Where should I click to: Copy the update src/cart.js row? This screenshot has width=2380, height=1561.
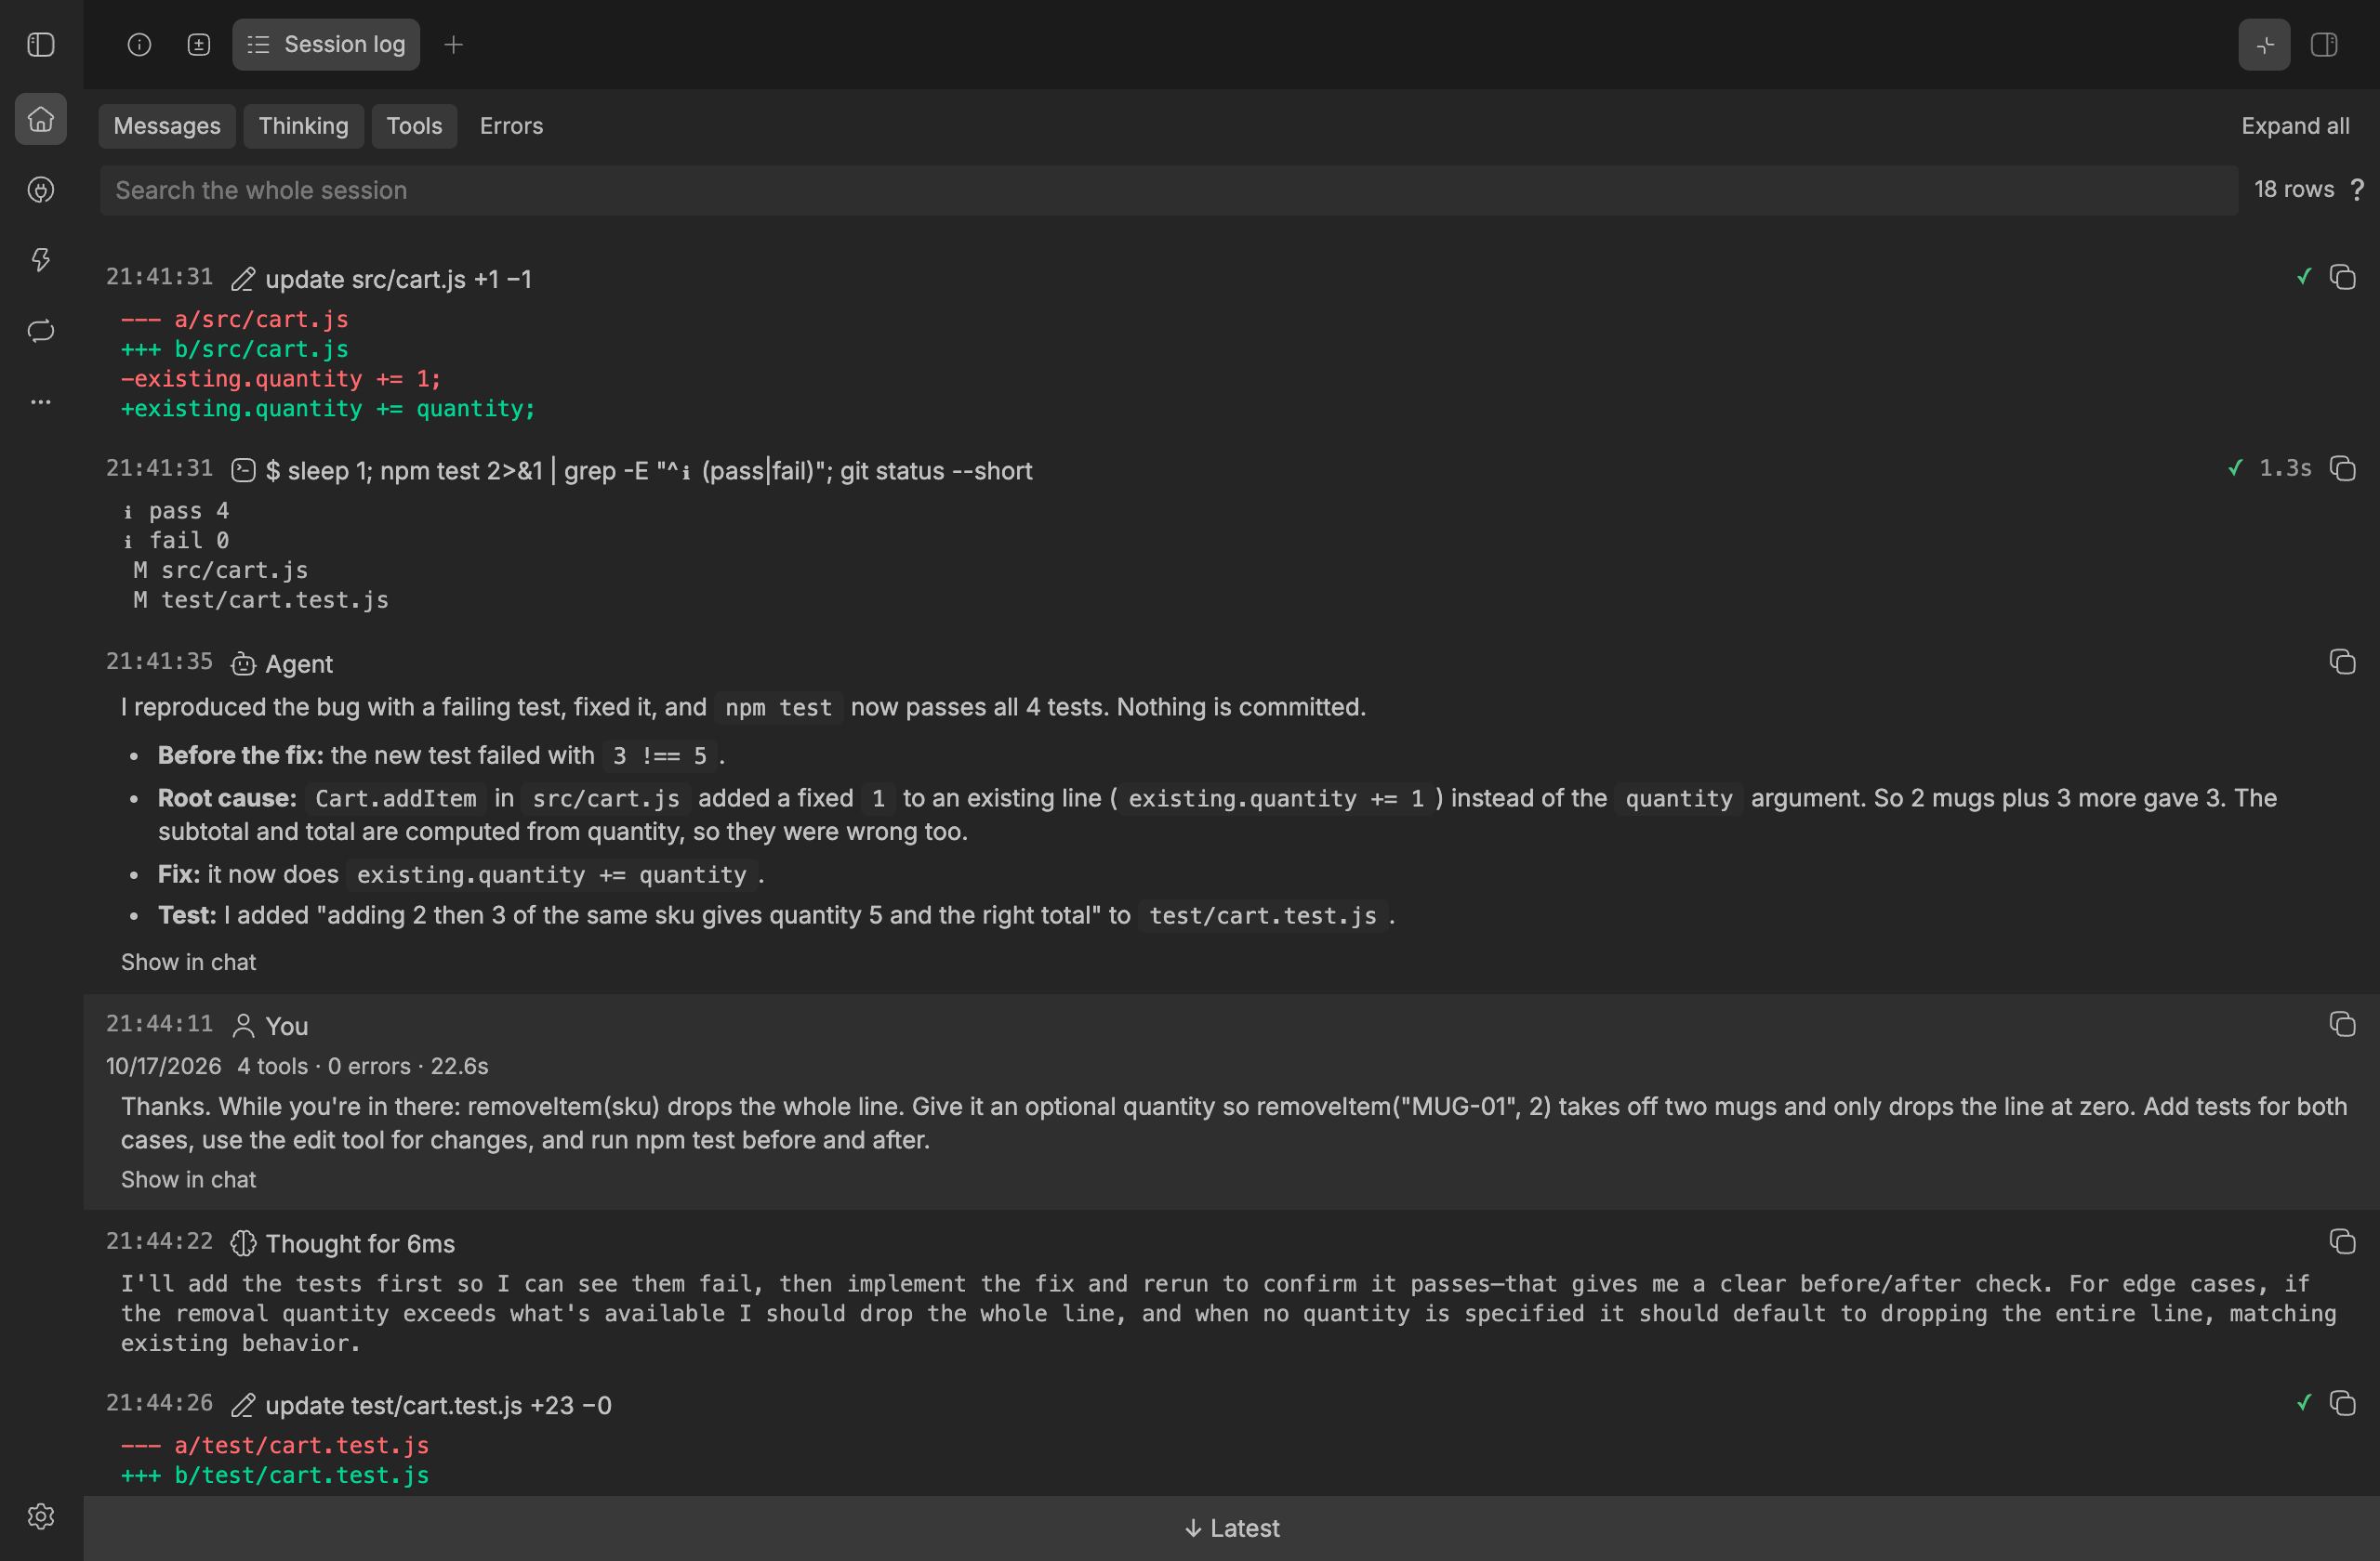2343,277
